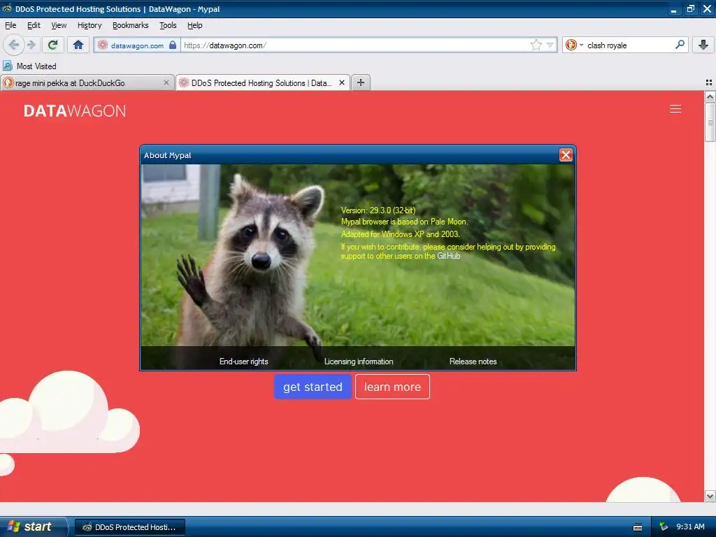Close the rage mini pekka tab
Screen dimensions: 716x537
tap(166, 83)
